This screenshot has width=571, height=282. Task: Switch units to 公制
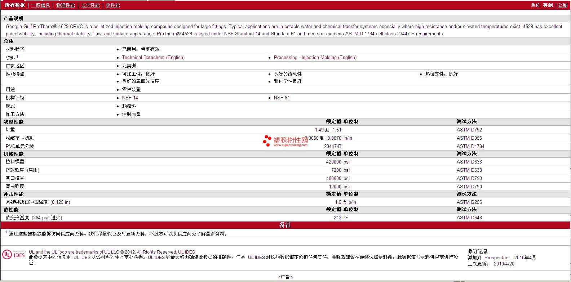pyautogui.click(x=563, y=5)
